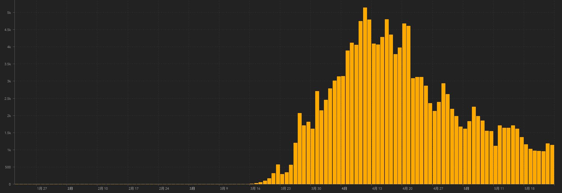Click the '2.5k' y-axis label
This screenshot has width=562, height=193.
point(8,99)
